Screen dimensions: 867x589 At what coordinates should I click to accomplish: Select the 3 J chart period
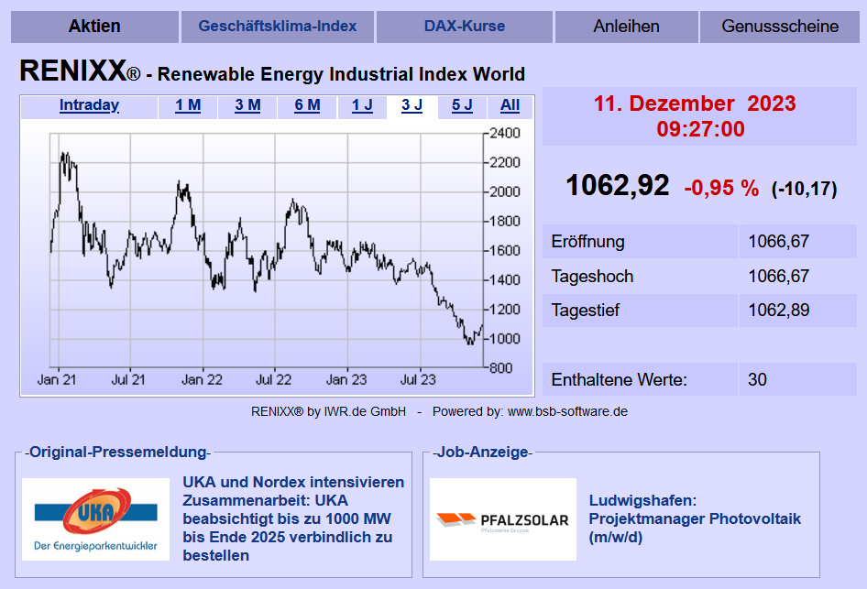tap(412, 105)
